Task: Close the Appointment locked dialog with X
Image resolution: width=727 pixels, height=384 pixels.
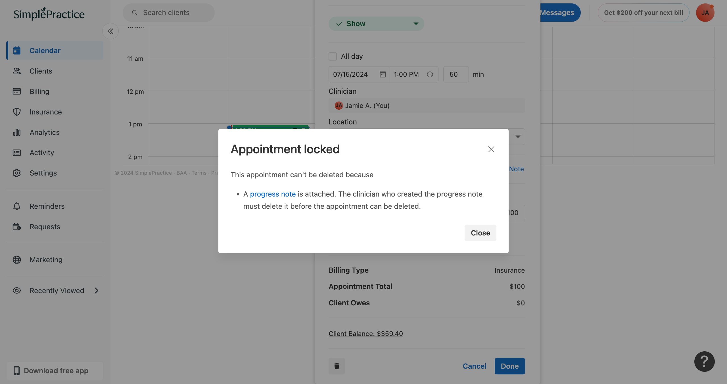Action: (491, 149)
